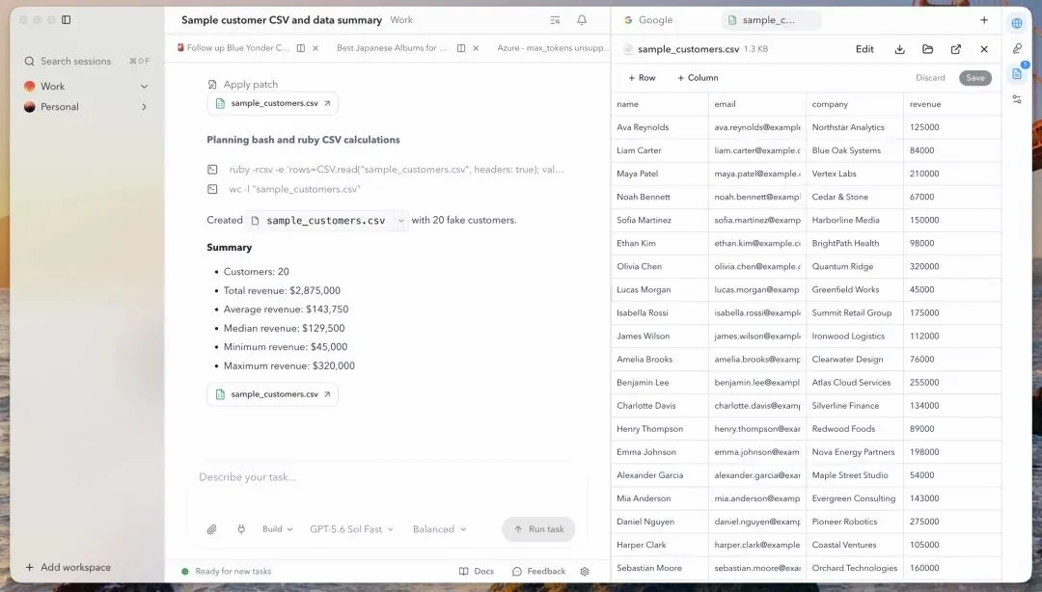The width and height of the screenshot is (1042, 592).
Task: Click terminal icon beside wc command
Action: tap(212, 189)
